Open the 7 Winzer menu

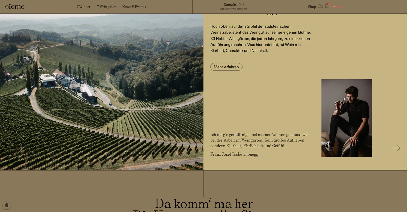(x=83, y=7)
